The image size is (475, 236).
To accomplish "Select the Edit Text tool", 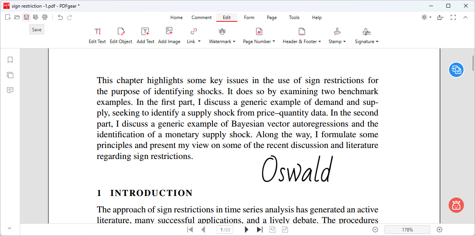I will click(97, 35).
